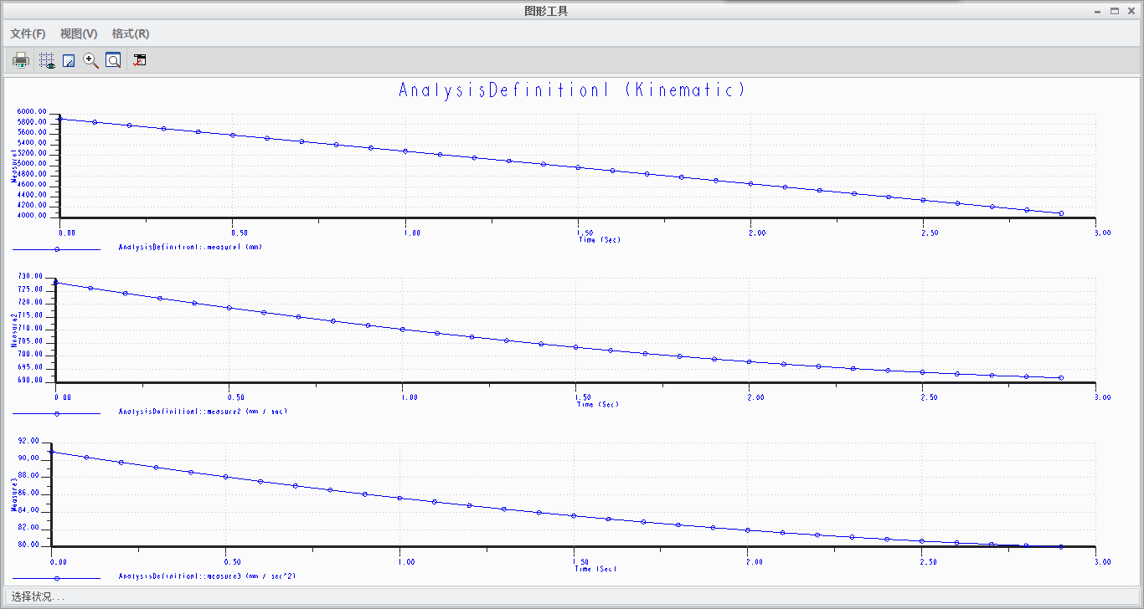Click the Time (Sec) label under top graph

[600, 240]
